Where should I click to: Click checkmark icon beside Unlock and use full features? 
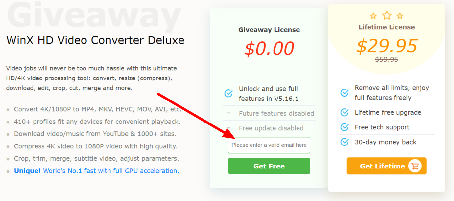pos(228,93)
